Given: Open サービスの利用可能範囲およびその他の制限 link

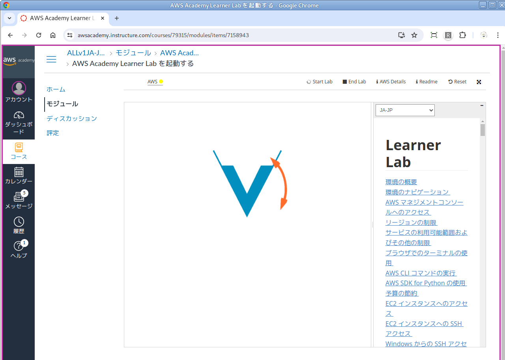Looking at the screenshot, I should [x=426, y=237].
